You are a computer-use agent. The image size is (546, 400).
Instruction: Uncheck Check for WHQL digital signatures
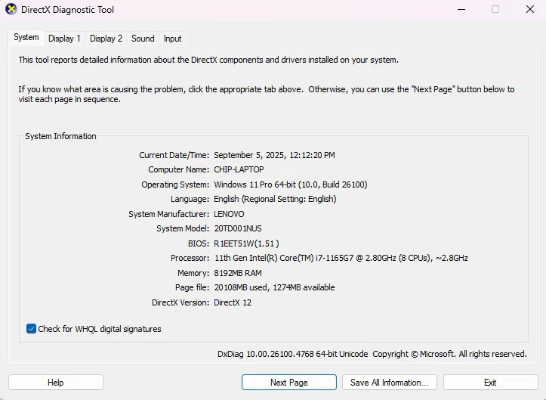[x=31, y=329]
